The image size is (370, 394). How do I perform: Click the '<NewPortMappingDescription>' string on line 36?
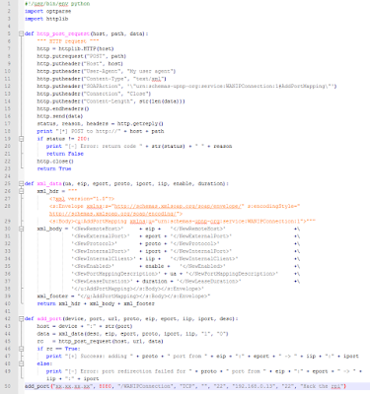coord(115,274)
